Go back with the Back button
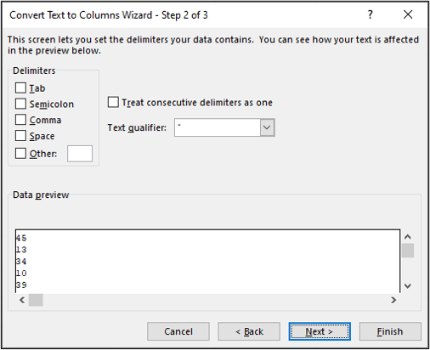Screen dimensions: 430x350 [249, 331]
